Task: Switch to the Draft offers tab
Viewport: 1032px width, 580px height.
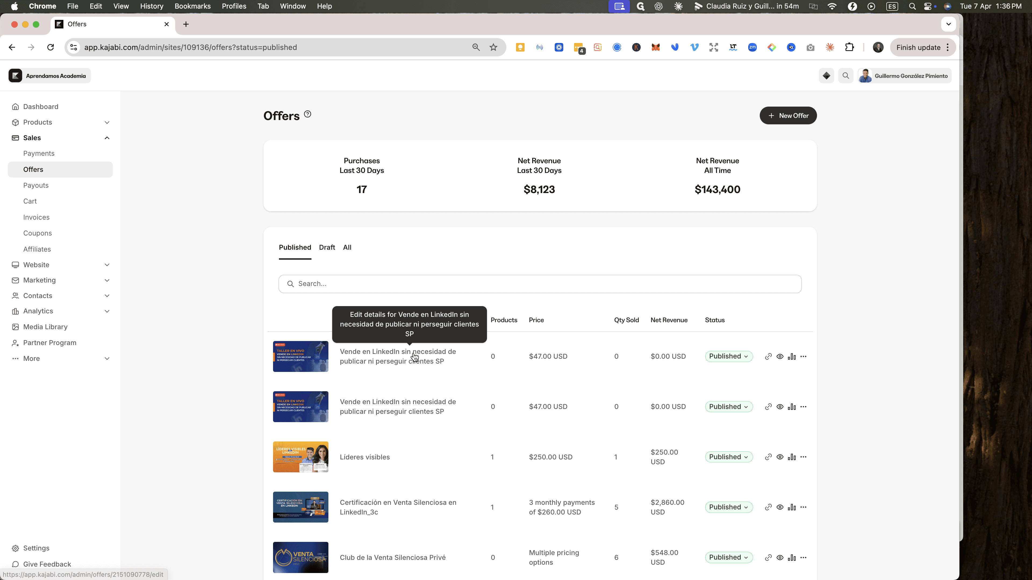Action: pos(327,247)
